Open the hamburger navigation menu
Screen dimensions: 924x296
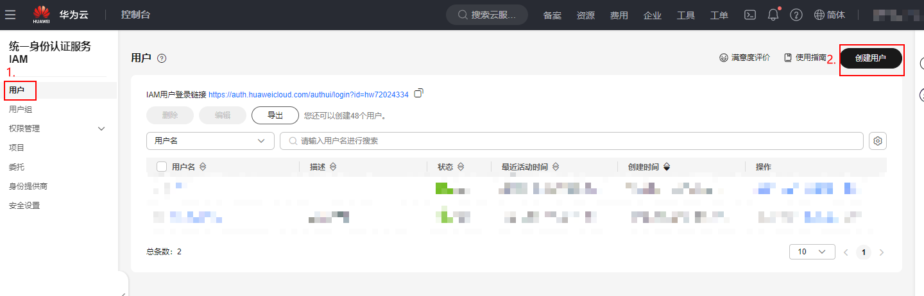[x=10, y=15]
